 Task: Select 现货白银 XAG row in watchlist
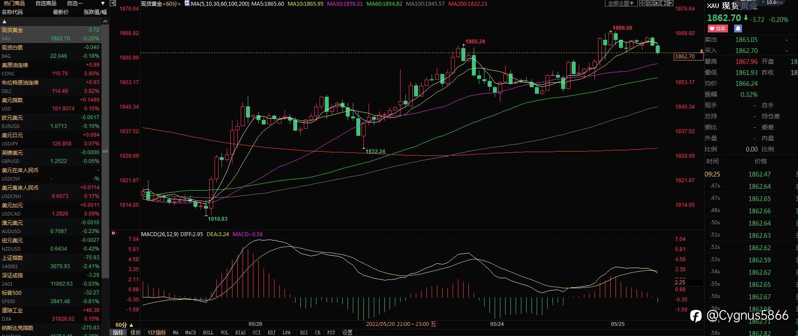51,52
